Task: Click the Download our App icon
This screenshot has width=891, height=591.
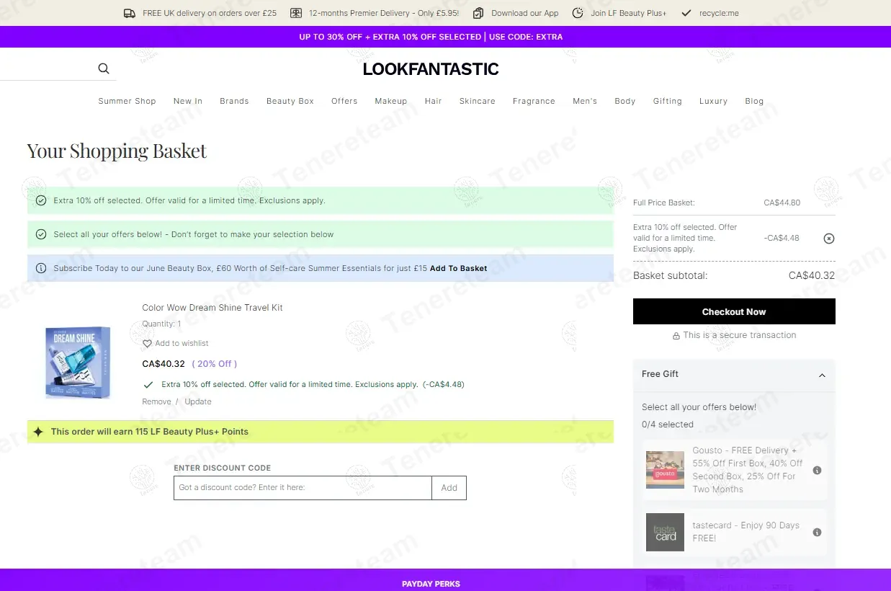Action: tap(478, 13)
